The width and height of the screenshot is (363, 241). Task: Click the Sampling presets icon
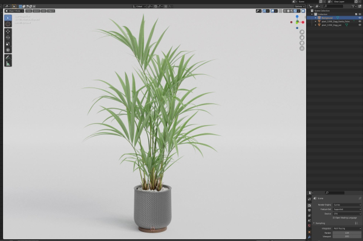tap(356, 223)
